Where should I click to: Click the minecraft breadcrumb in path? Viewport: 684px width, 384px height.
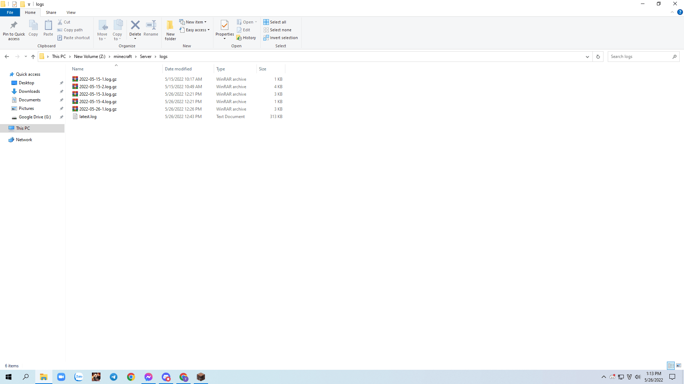coord(123,57)
